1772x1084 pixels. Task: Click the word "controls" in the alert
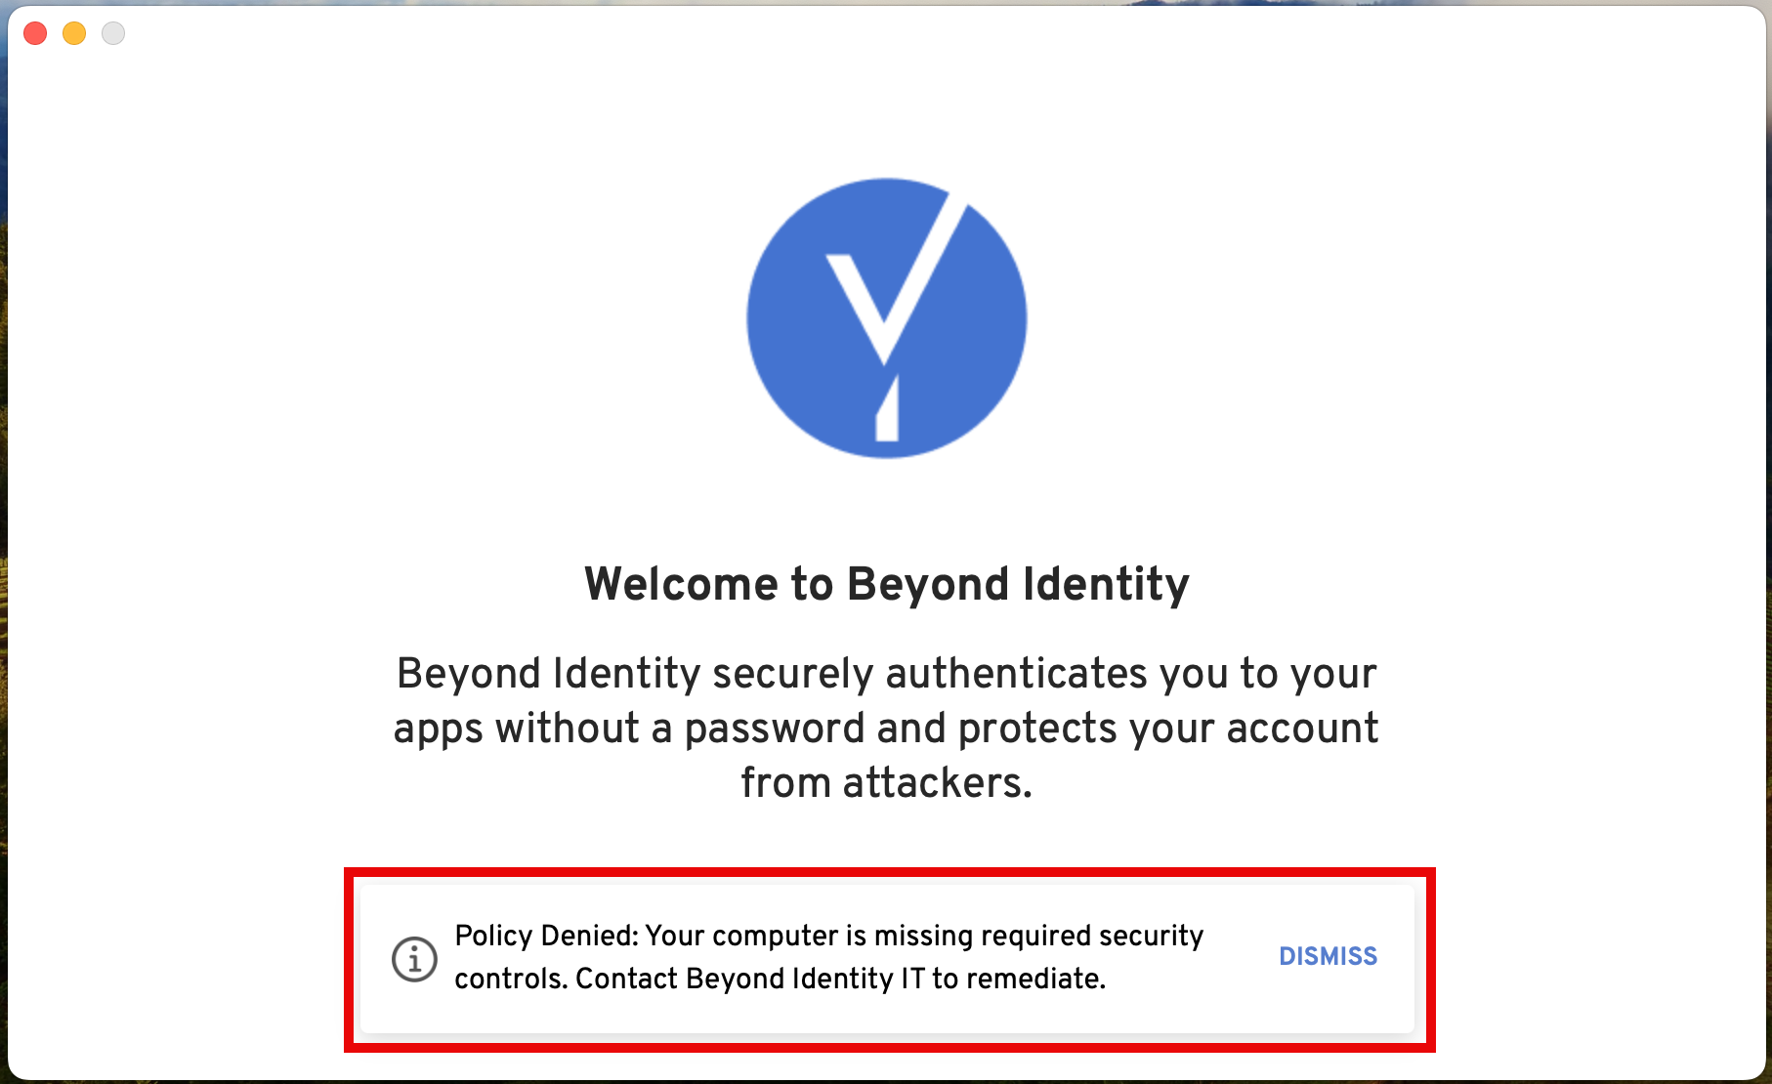point(510,979)
